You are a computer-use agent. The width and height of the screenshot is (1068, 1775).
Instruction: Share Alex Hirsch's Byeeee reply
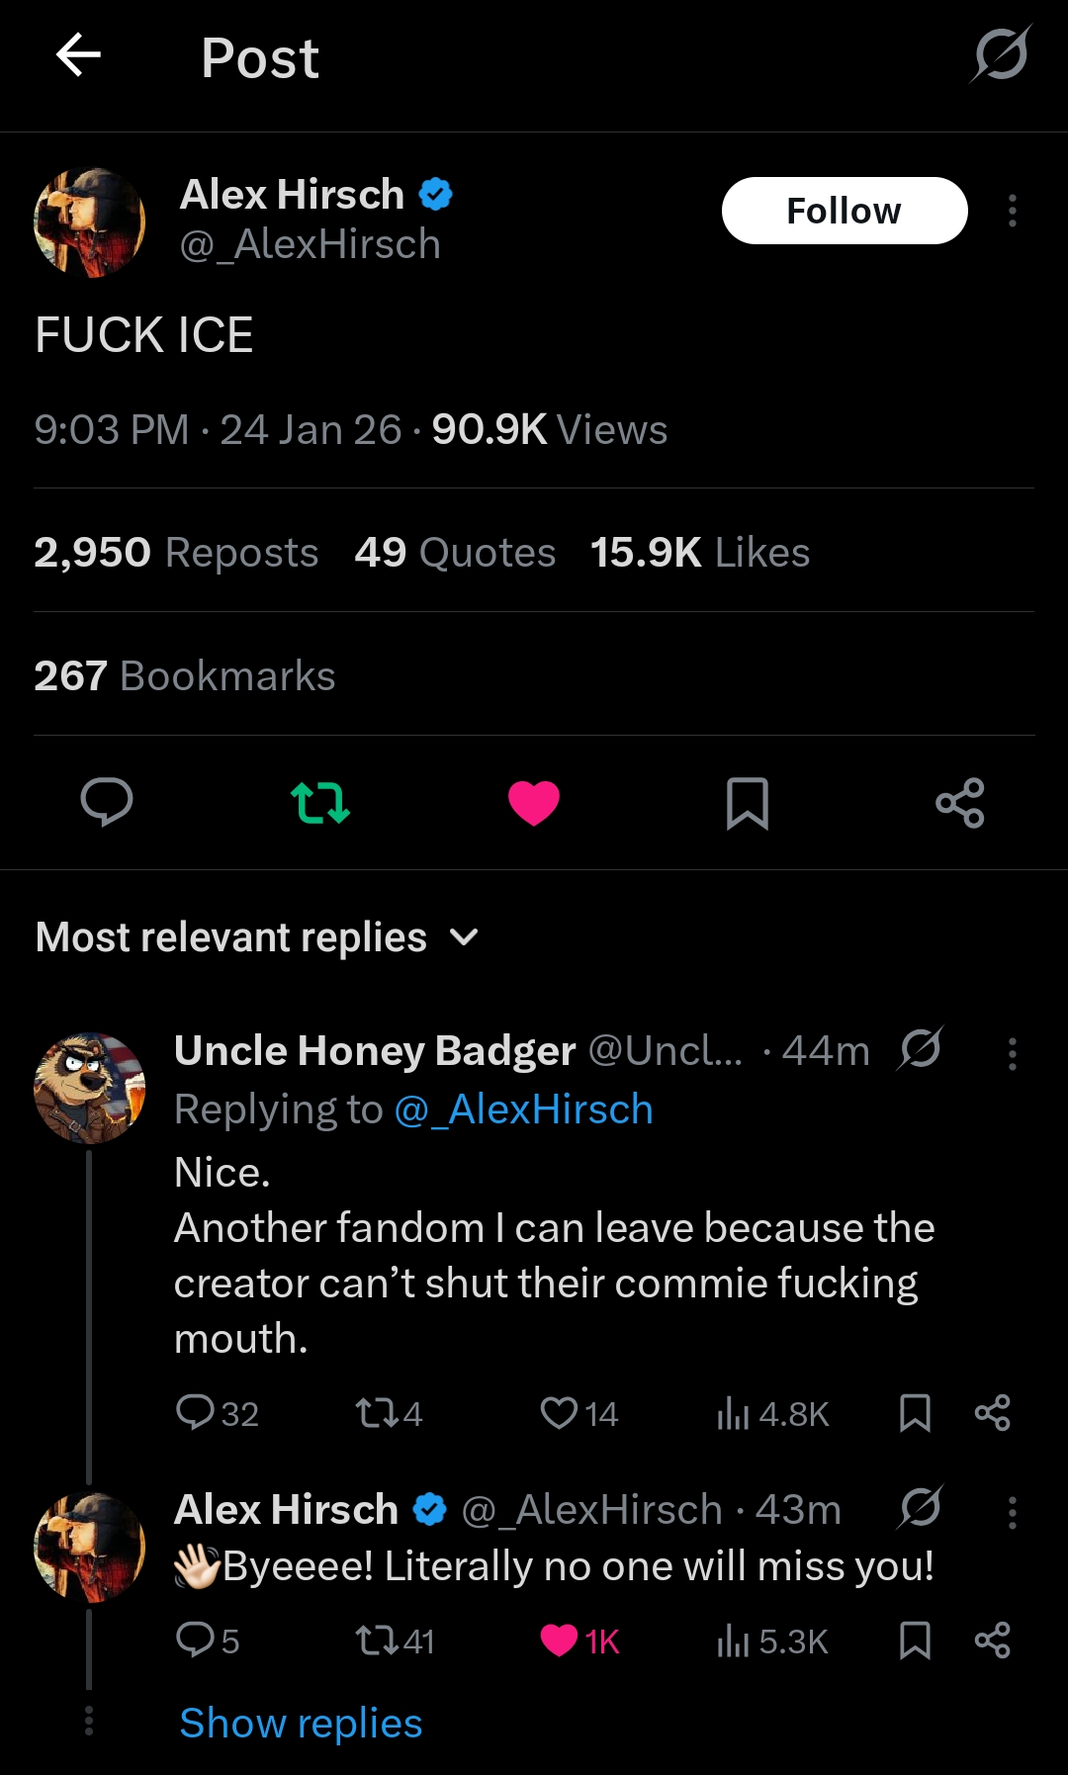tap(992, 1641)
